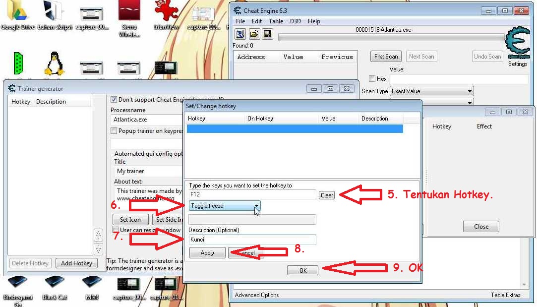The width and height of the screenshot is (537, 307).
Task: Confirm with OK button
Action: pyautogui.click(x=303, y=271)
